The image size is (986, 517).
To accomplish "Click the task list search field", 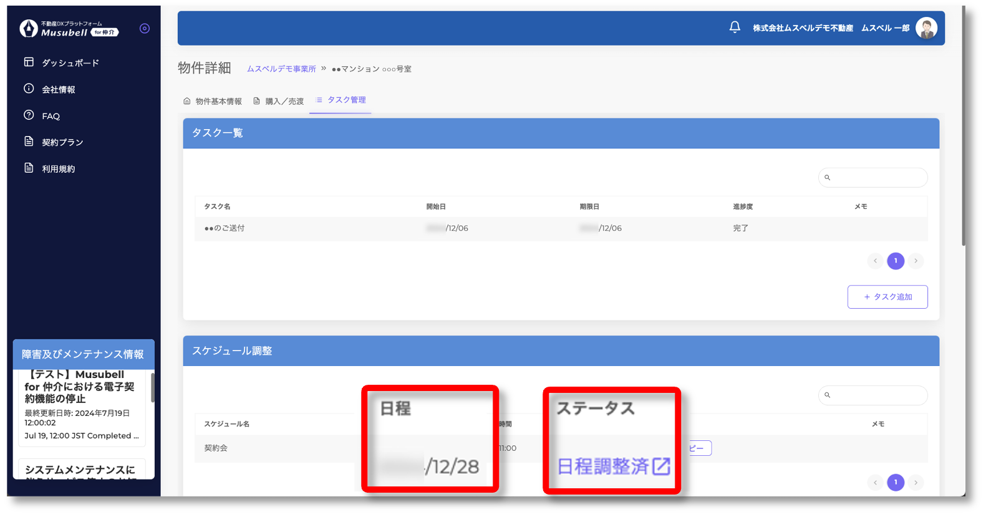I will 876,178.
